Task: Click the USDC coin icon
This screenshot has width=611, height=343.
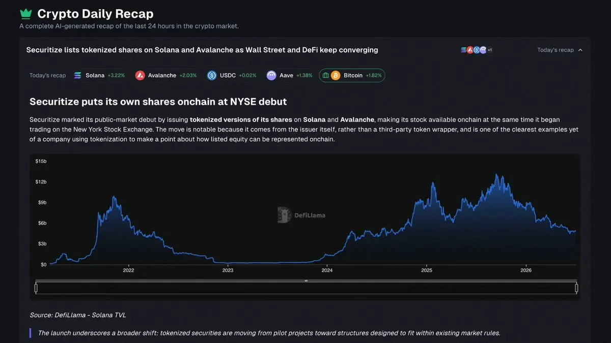Action: pyautogui.click(x=212, y=75)
